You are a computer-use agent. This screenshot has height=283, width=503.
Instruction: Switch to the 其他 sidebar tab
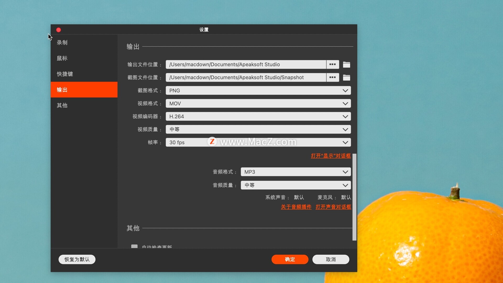tap(84, 105)
